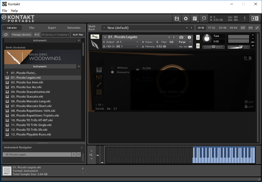Adjust the Tune knob
262x182 pixels.
(x=207, y=39)
